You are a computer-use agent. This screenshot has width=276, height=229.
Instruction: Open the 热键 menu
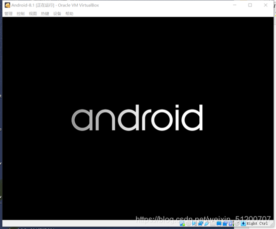(x=45, y=13)
